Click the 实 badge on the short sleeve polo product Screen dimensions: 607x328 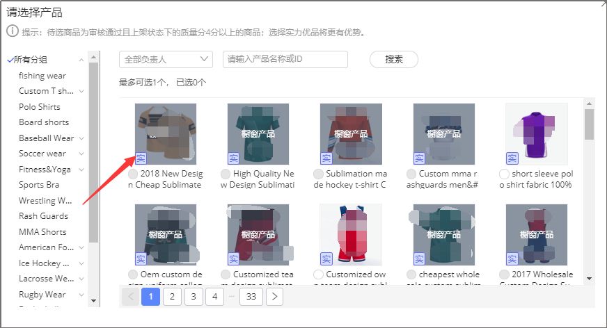[x=512, y=158]
